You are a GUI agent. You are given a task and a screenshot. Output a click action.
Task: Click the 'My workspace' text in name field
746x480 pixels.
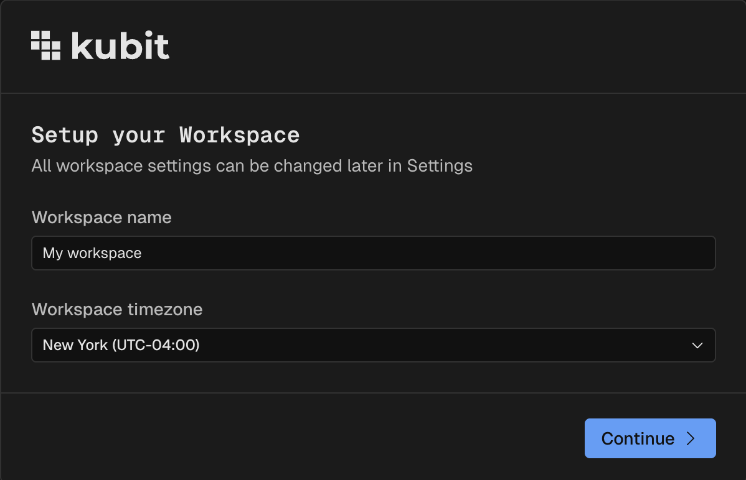pyautogui.click(x=92, y=253)
